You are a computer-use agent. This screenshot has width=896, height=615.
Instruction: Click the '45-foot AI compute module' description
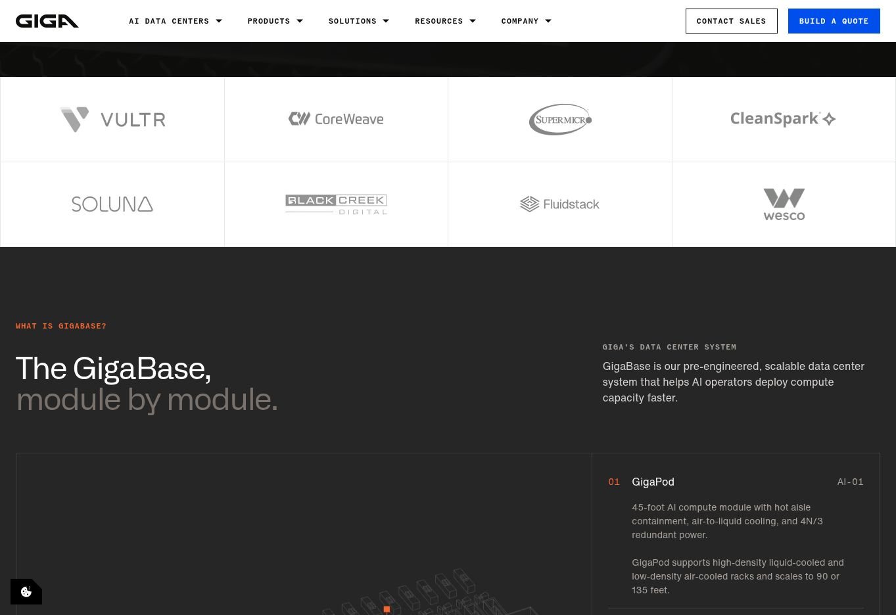coord(727,521)
